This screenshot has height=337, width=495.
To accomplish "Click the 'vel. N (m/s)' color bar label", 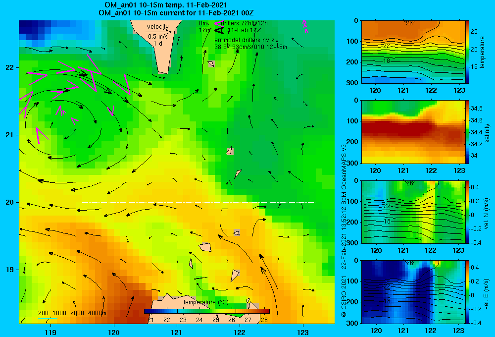I will [x=486, y=214].
